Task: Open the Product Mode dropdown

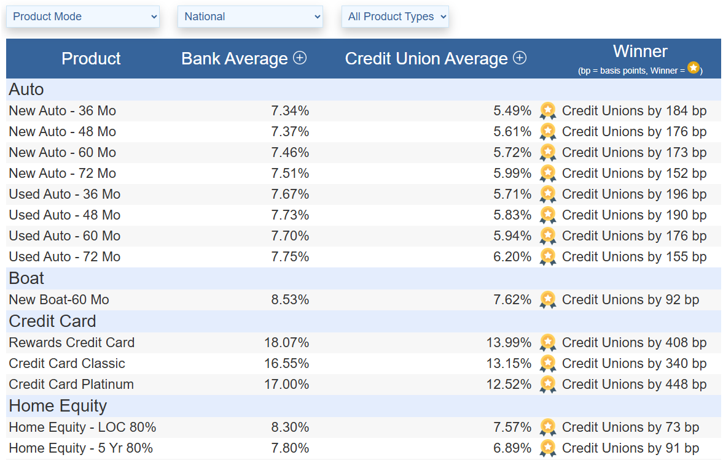Action: 83,17
